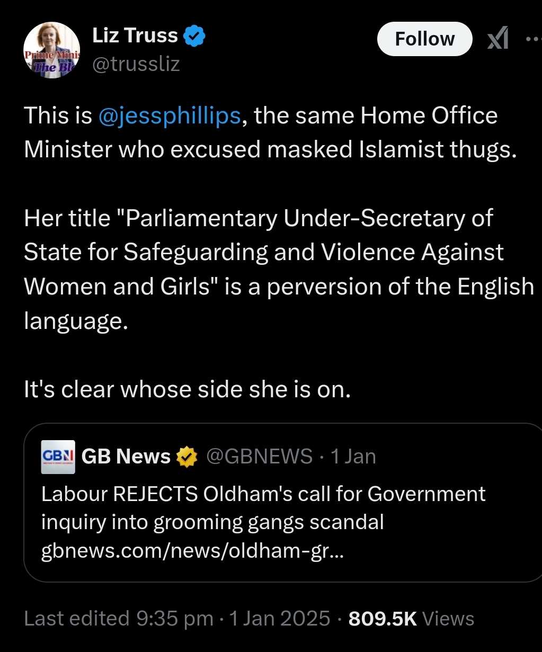Open the 809.5K Views count
Image resolution: width=542 pixels, height=652 pixels.
(x=411, y=618)
